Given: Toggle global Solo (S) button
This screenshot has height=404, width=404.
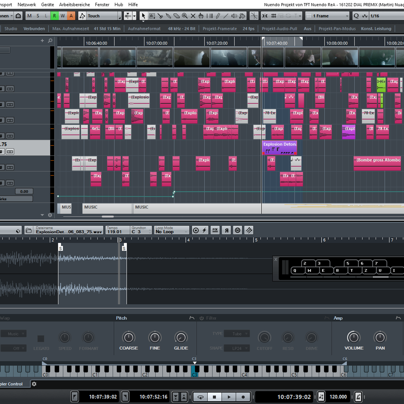Looking at the screenshot, I should [x=38, y=16].
